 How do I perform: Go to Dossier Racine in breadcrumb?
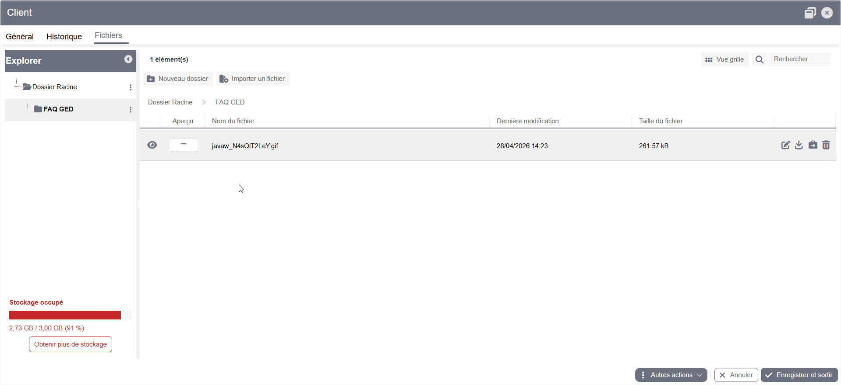170,102
